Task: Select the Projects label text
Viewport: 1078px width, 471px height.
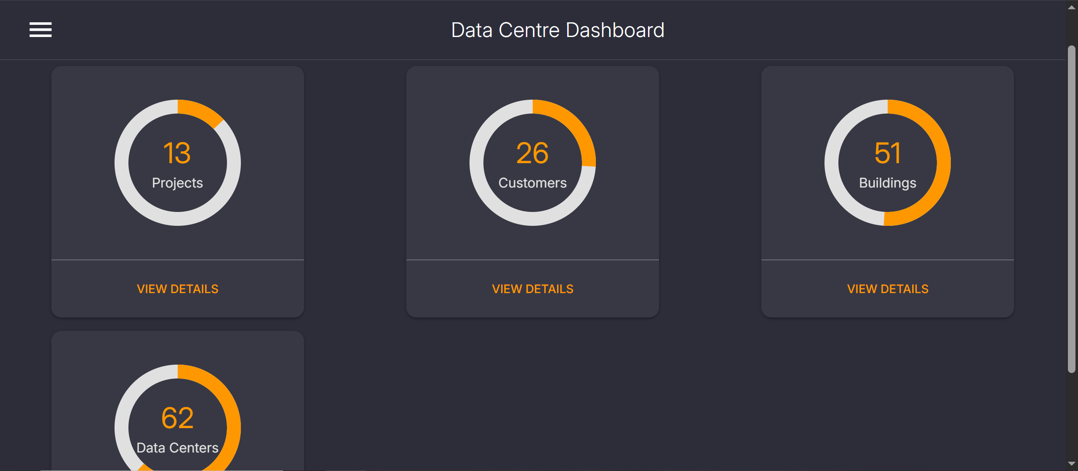Action: (x=177, y=183)
